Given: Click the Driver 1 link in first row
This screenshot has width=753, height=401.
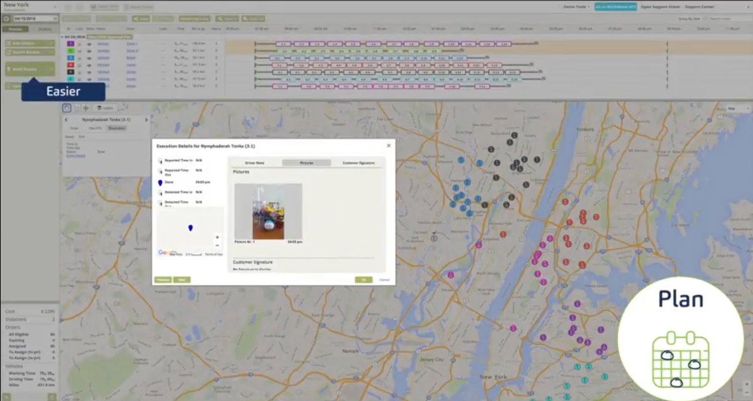Looking at the screenshot, I should pos(132,44).
